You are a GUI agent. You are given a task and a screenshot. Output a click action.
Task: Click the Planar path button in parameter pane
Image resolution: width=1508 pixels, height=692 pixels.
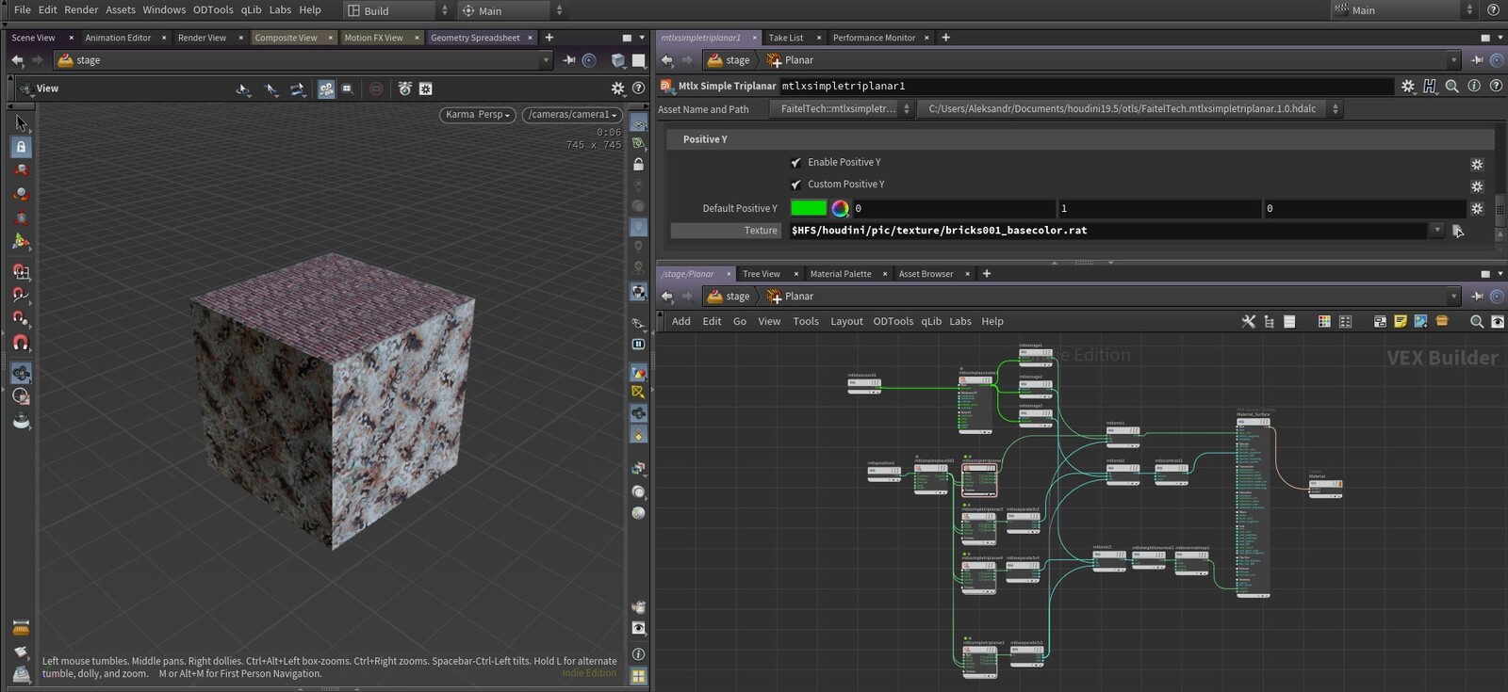click(791, 60)
